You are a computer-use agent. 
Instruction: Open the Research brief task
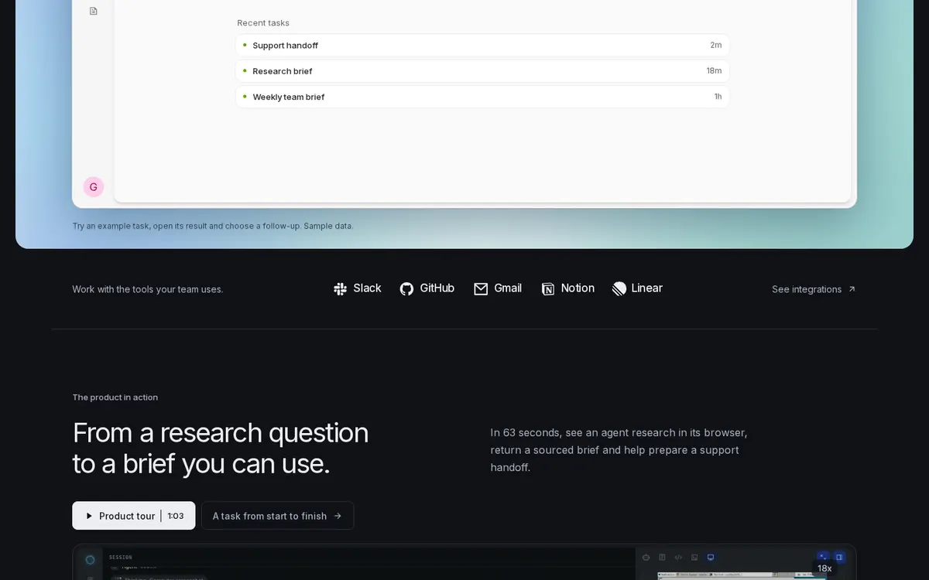(482, 70)
